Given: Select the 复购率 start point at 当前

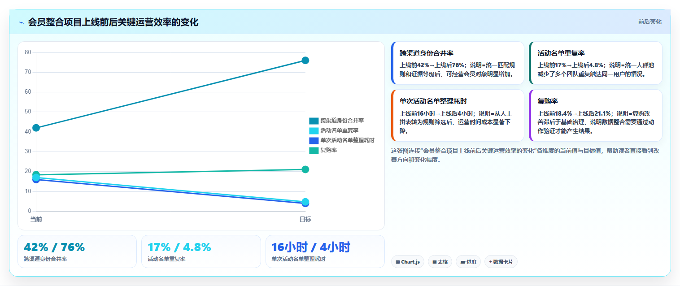Looking at the screenshot, I should [36, 174].
